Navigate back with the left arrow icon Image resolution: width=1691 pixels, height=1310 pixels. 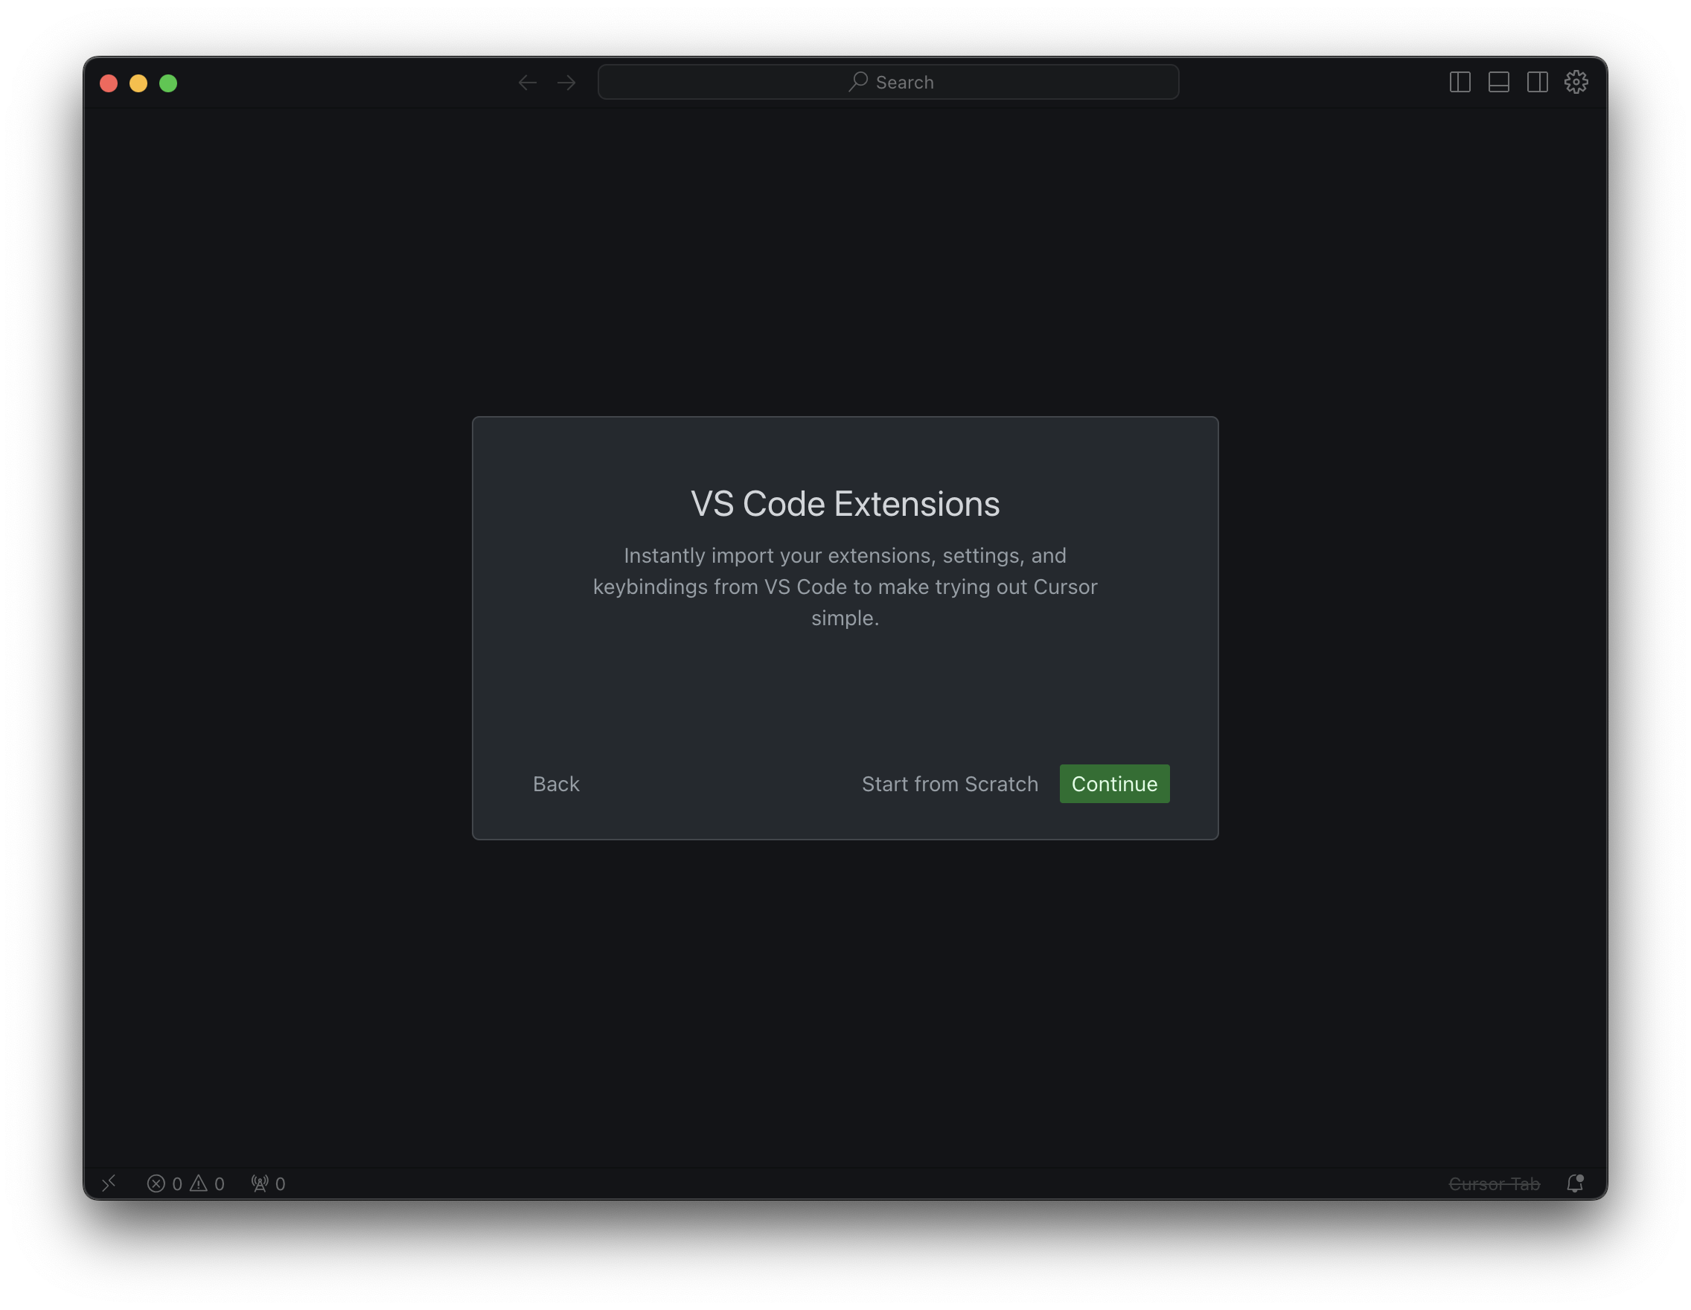tap(527, 82)
